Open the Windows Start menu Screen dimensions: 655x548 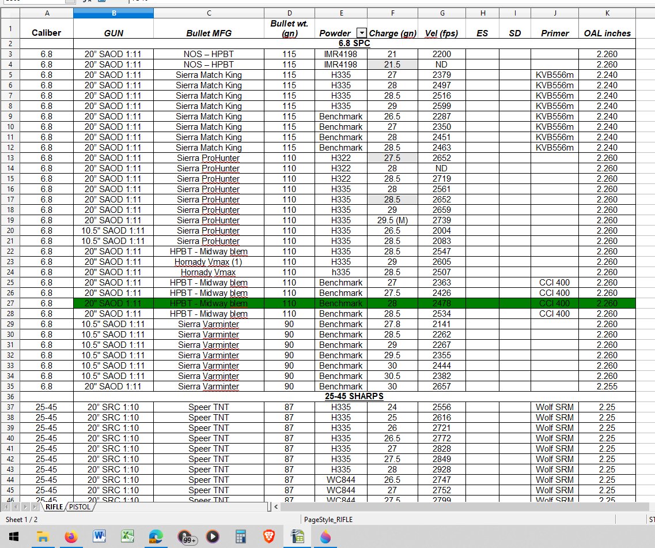tap(14, 536)
